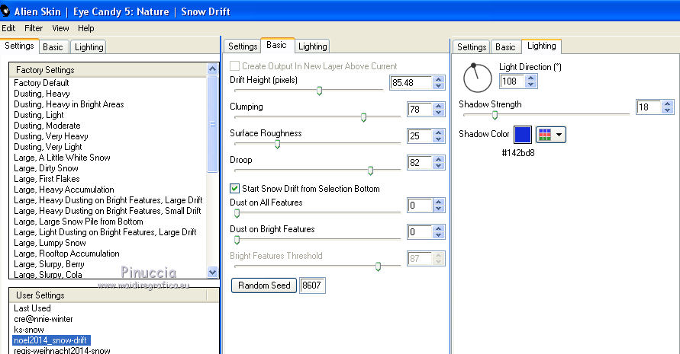This screenshot has width=680, height=354.
Task: Click the Shadow Strength slider handle
Action: 495,115
